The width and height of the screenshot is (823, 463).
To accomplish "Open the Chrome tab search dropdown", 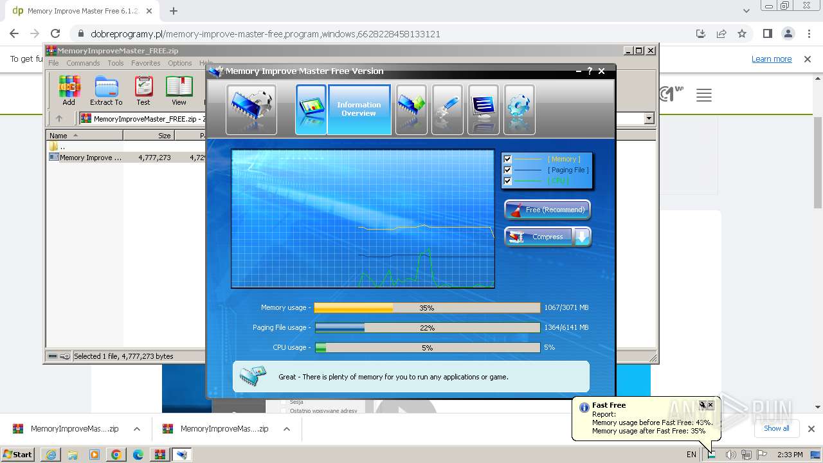I will [746, 11].
